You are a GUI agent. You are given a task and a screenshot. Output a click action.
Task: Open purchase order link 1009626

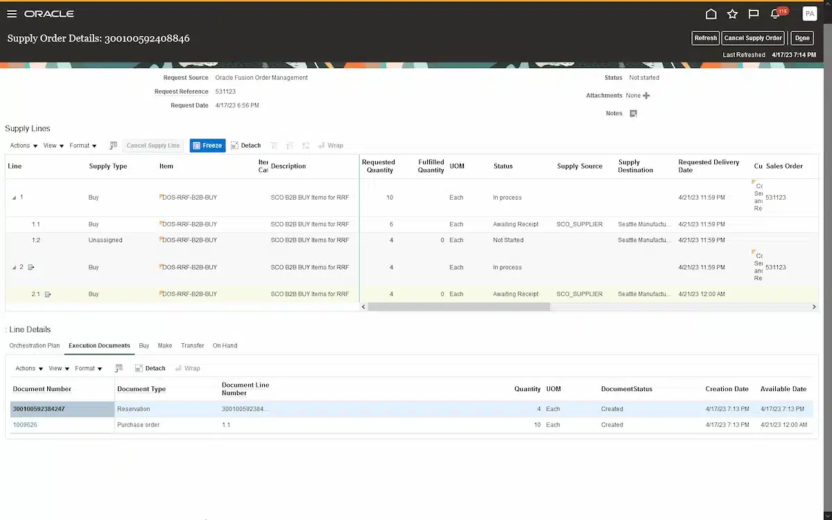pos(25,425)
